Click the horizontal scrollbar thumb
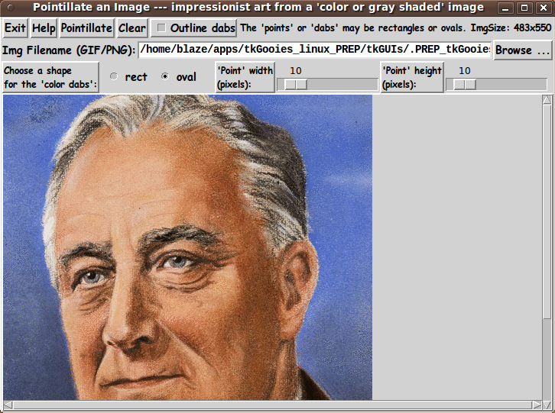 [272, 405]
